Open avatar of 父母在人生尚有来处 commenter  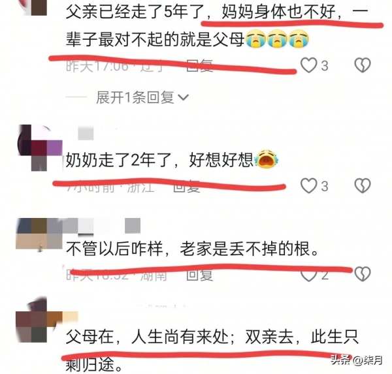(39, 320)
